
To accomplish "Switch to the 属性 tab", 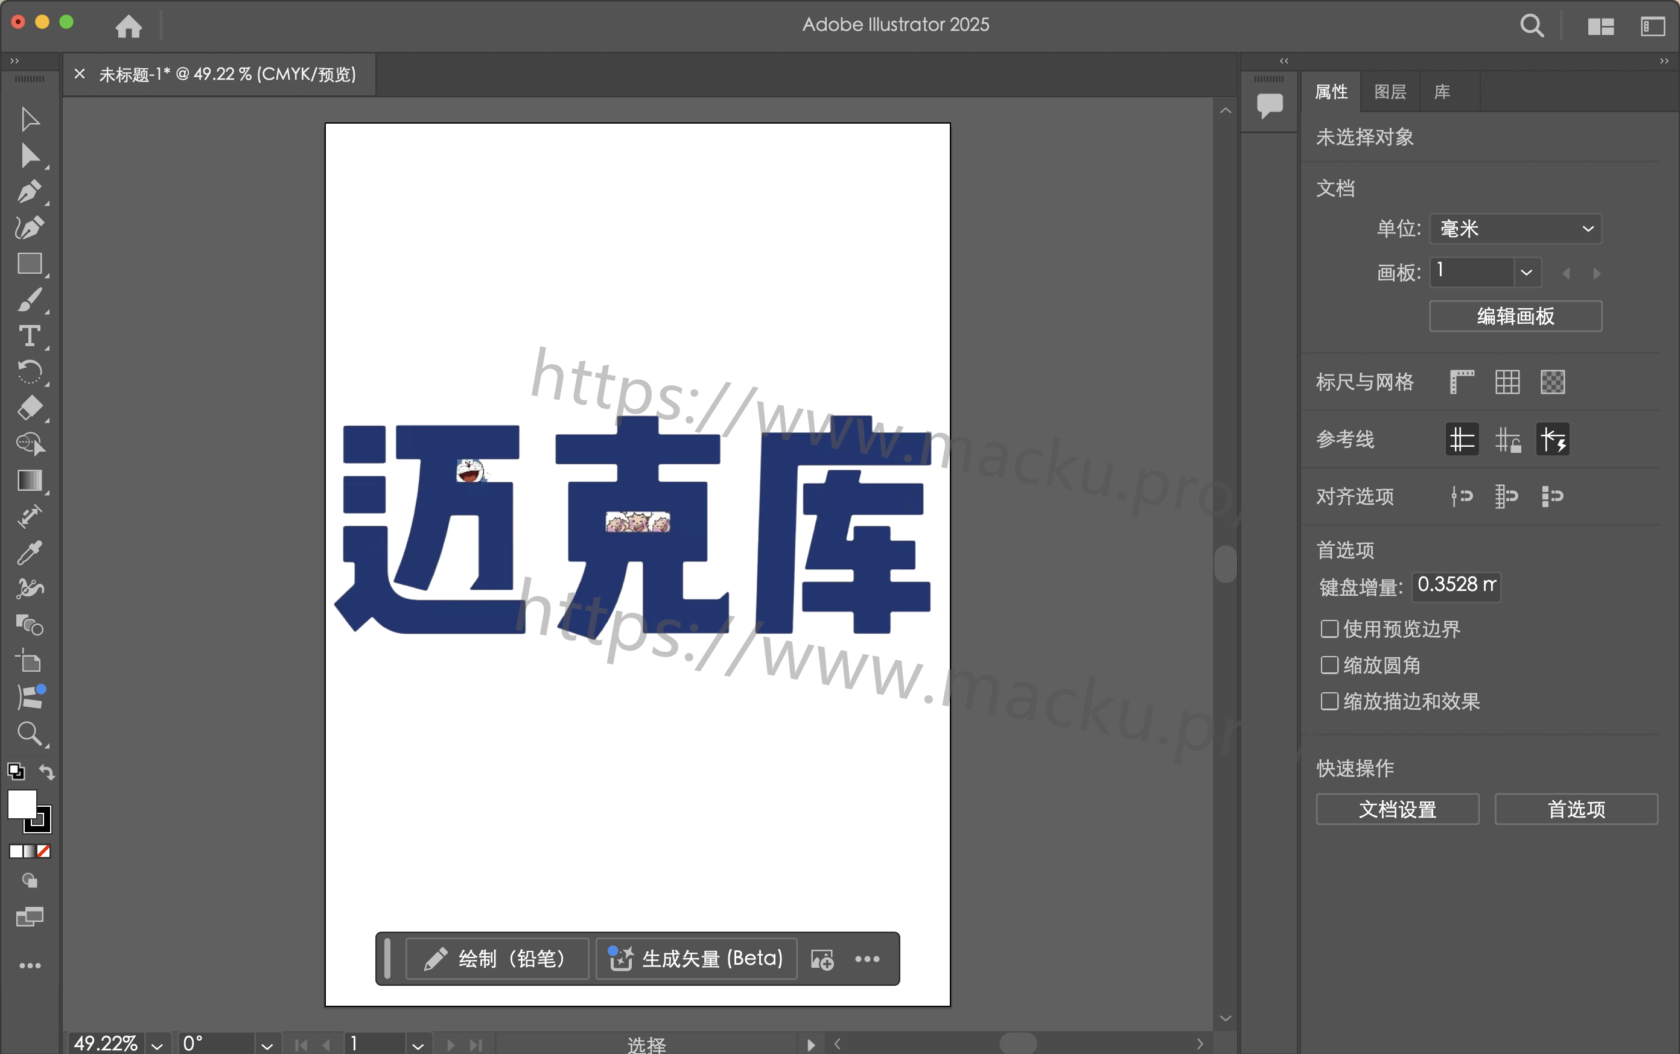I will coord(1331,91).
